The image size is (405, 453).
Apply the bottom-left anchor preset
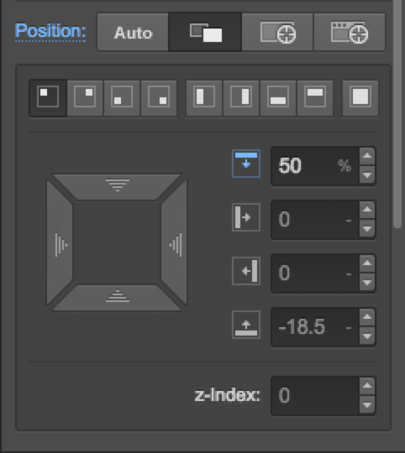[x=122, y=98]
